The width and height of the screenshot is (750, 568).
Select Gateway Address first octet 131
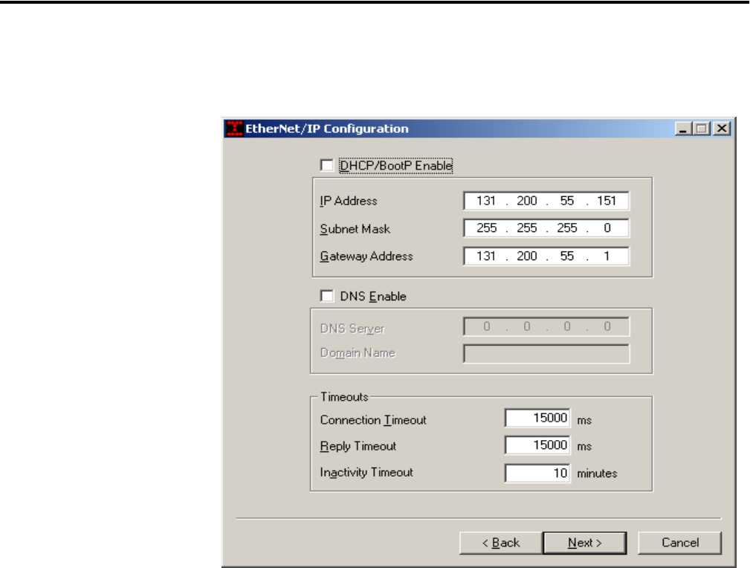[486, 256]
